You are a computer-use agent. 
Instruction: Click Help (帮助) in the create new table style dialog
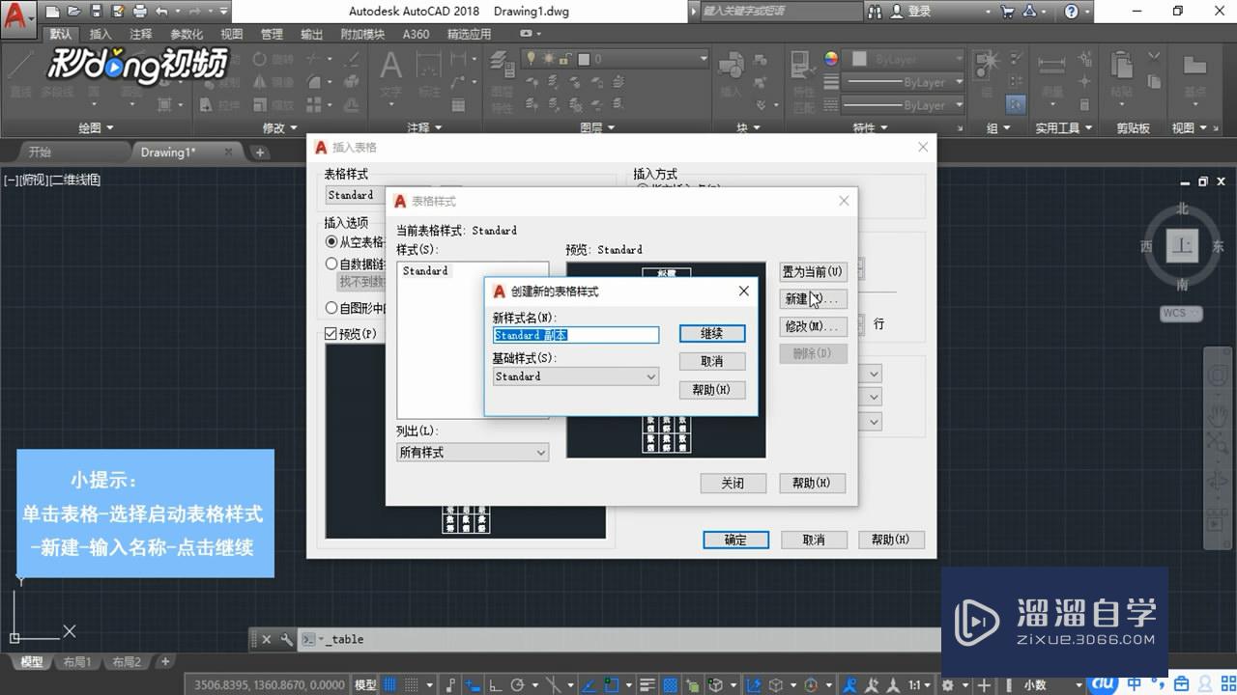(x=712, y=390)
